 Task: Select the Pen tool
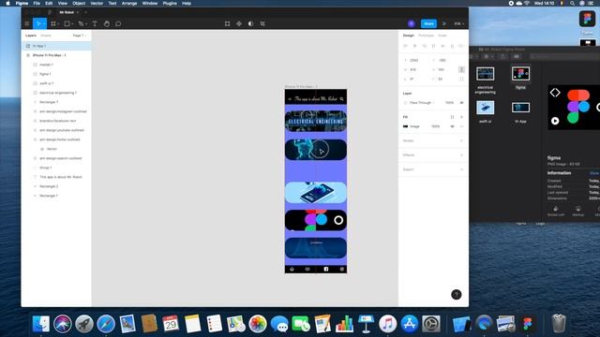(81, 23)
